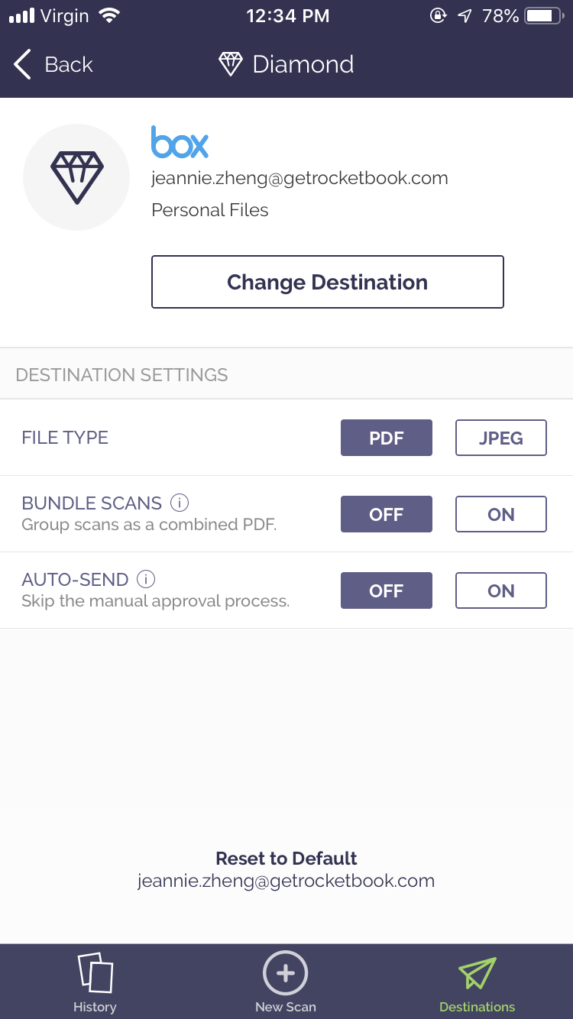Tap the battery indicator icon
The image size is (573, 1019).
543,16
